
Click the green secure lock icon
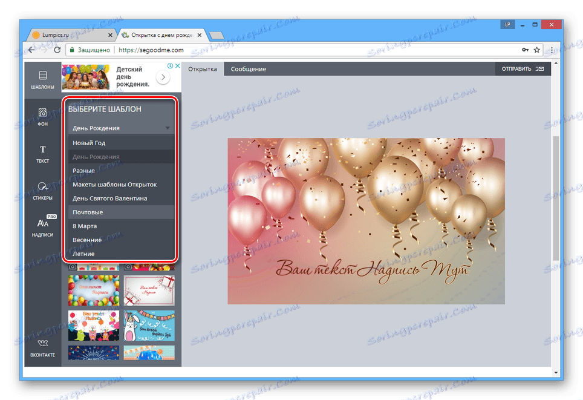pos(72,50)
